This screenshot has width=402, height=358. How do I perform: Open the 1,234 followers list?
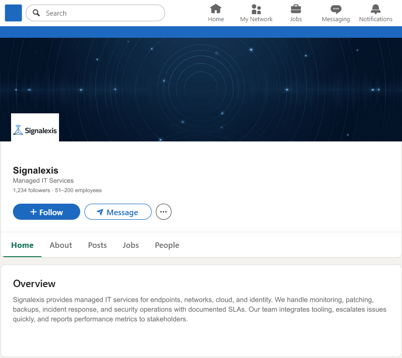tap(31, 190)
